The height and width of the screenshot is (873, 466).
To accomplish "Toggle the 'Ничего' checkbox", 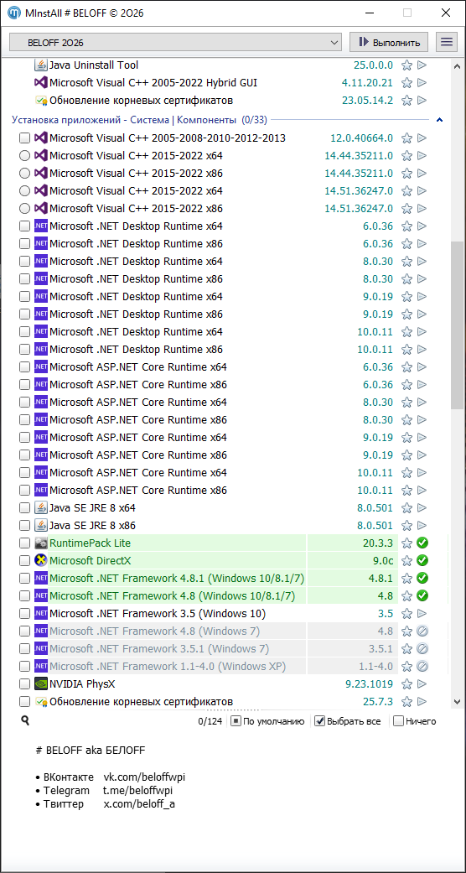I will [x=398, y=721].
